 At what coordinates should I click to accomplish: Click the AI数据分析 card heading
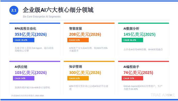[x=131, y=29]
